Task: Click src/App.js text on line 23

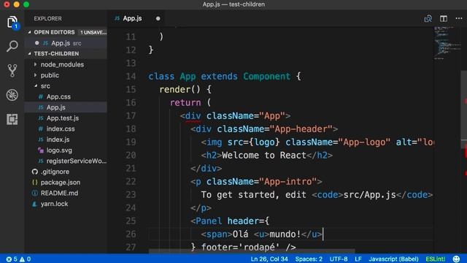Action: 370,195
